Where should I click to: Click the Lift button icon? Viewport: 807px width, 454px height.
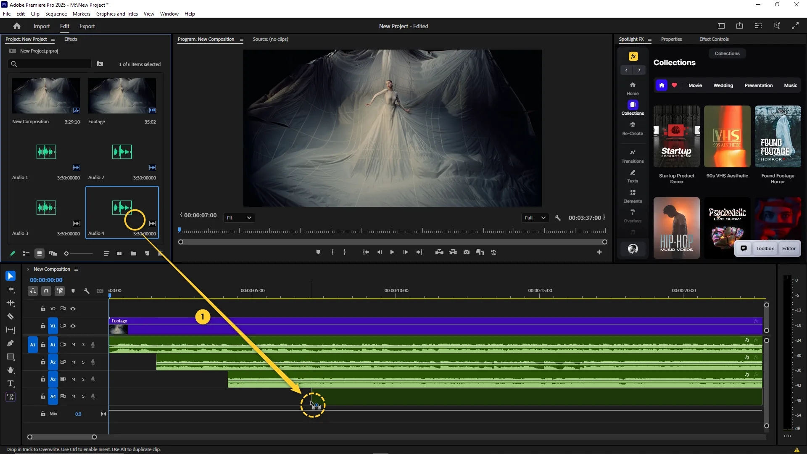click(x=439, y=252)
